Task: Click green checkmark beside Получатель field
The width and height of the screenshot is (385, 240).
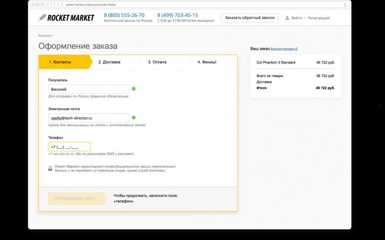Action: coord(134,89)
